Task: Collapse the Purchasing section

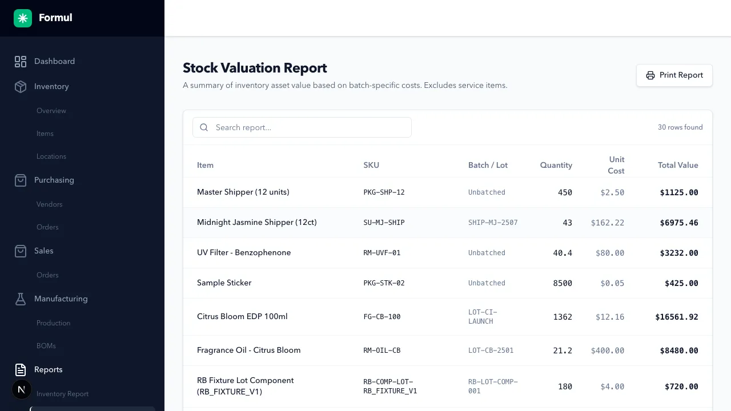Action: tap(54, 180)
